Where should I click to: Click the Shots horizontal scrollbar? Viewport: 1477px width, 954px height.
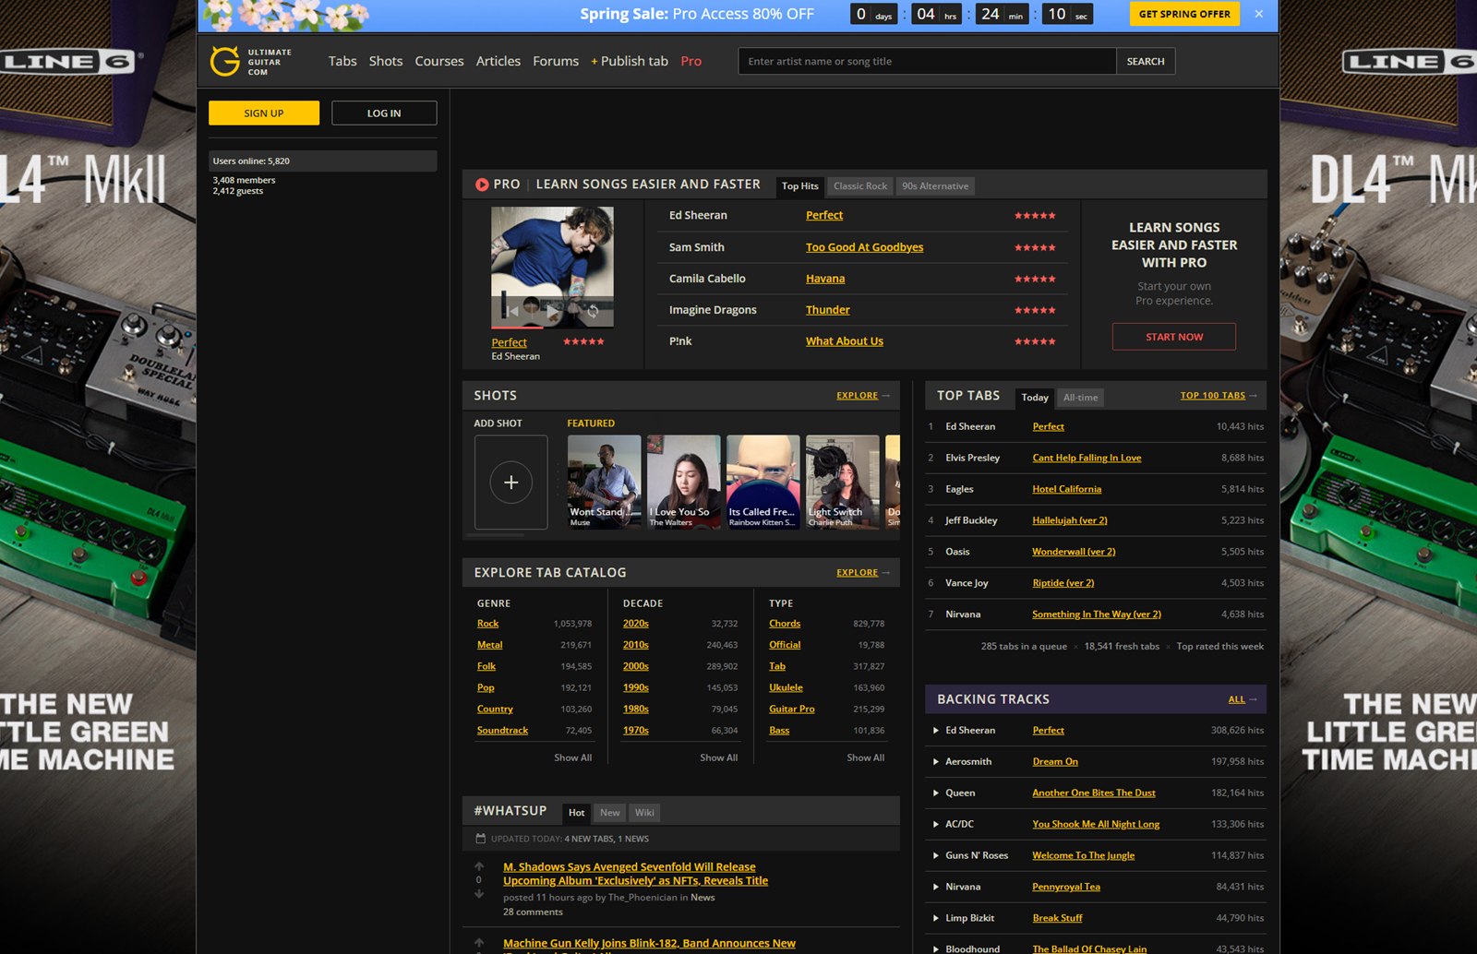tap(496, 535)
